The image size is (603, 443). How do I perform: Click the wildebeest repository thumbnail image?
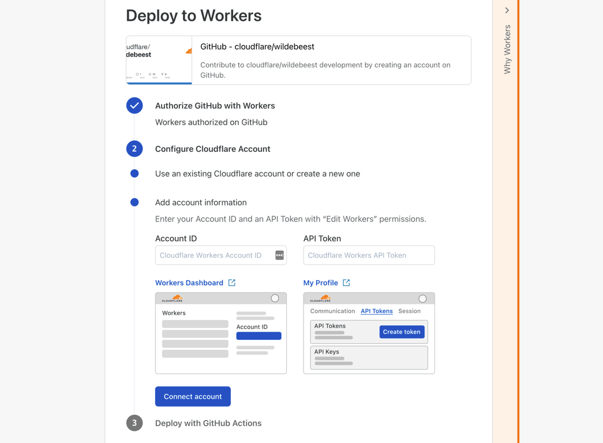pyautogui.click(x=159, y=60)
